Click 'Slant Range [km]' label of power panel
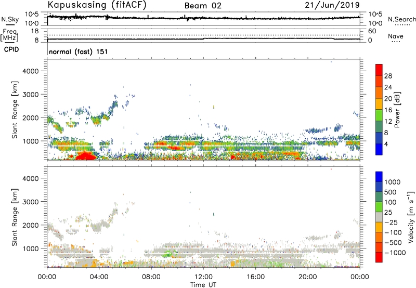Image resolution: width=416 pixels, height=288 pixels. point(15,110)
